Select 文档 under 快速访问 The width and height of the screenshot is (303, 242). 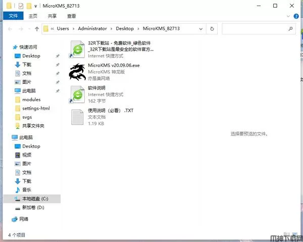[x=27, y=73]
